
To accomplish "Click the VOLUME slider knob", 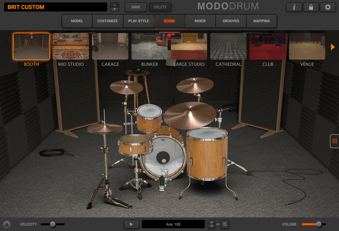I will tap(319, 224).
